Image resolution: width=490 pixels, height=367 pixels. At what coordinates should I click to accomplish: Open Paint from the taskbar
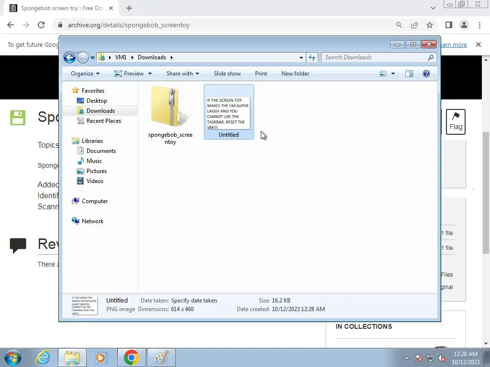point(161,357)
